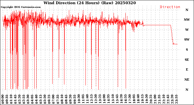Click the top "N" y-axis label
Screen dimensions: 194x105
tap(187, 10)
